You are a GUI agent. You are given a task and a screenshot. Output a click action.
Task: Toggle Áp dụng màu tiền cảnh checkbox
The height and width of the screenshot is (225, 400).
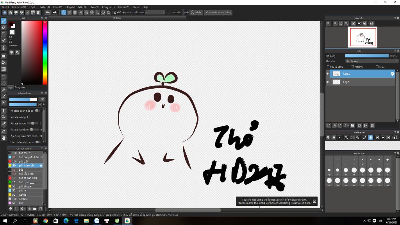[x=41, y=136]
